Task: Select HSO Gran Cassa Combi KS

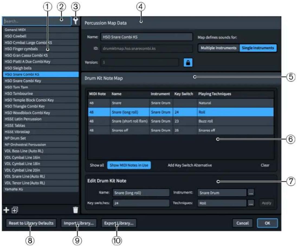Action: click(x=41, y=55)
